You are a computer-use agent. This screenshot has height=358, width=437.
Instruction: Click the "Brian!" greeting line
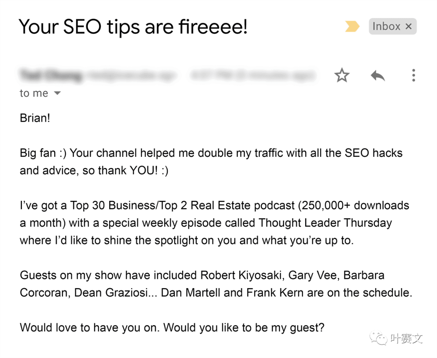(35, 118)
